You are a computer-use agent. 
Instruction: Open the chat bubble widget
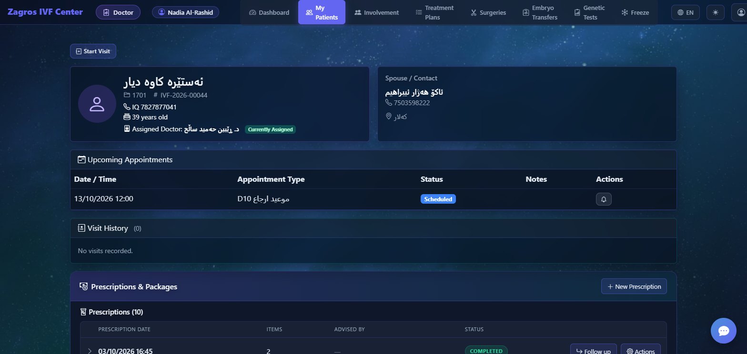723,331
